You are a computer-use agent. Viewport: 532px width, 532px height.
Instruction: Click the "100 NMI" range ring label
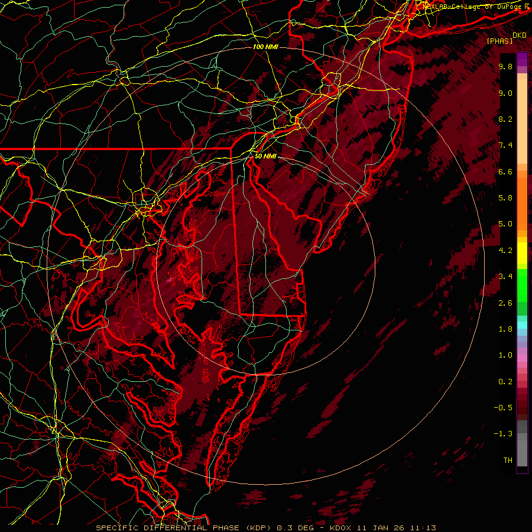pos(265,47)
